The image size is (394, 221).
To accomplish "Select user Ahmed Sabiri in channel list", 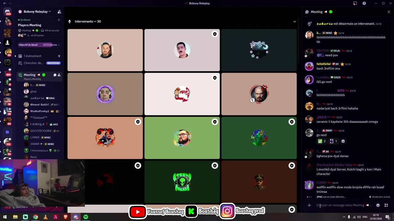I will (x=39, y=105).
